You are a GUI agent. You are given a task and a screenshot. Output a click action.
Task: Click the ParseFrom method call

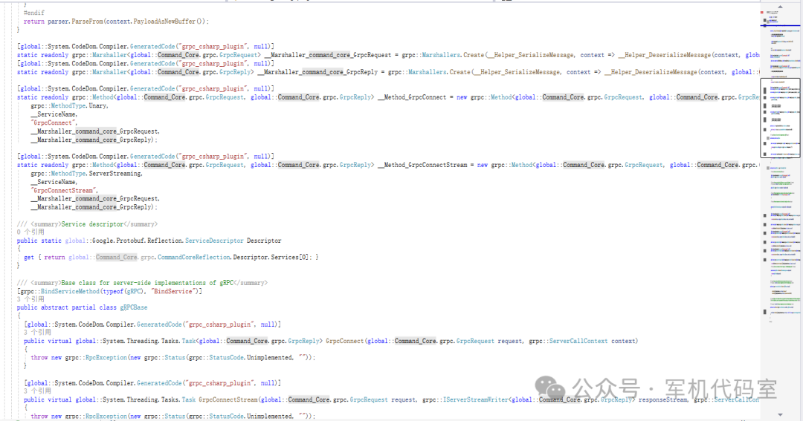(87, 22)
